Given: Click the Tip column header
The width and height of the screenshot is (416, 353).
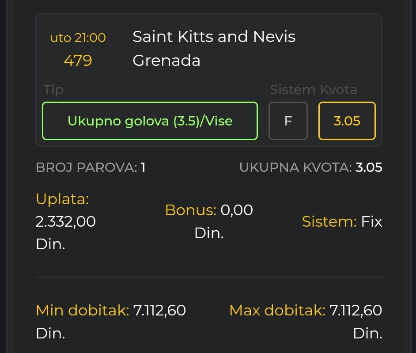Looking at the screenshot, I should [53, 90].
